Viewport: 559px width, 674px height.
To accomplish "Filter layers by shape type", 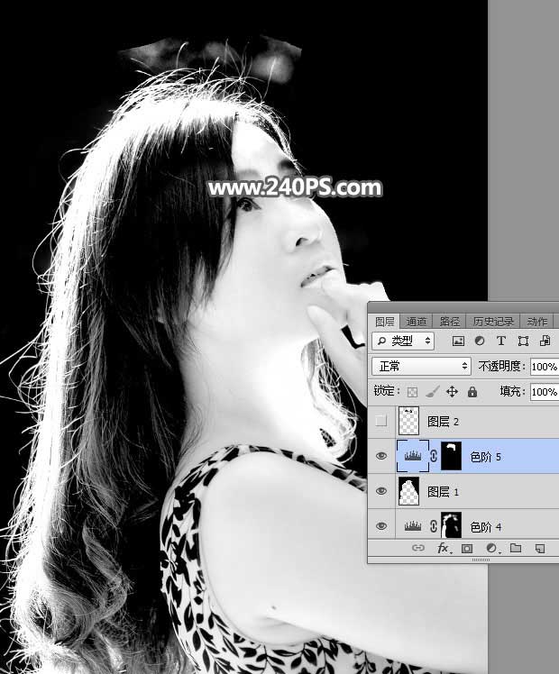I will (x=523, y=341).
